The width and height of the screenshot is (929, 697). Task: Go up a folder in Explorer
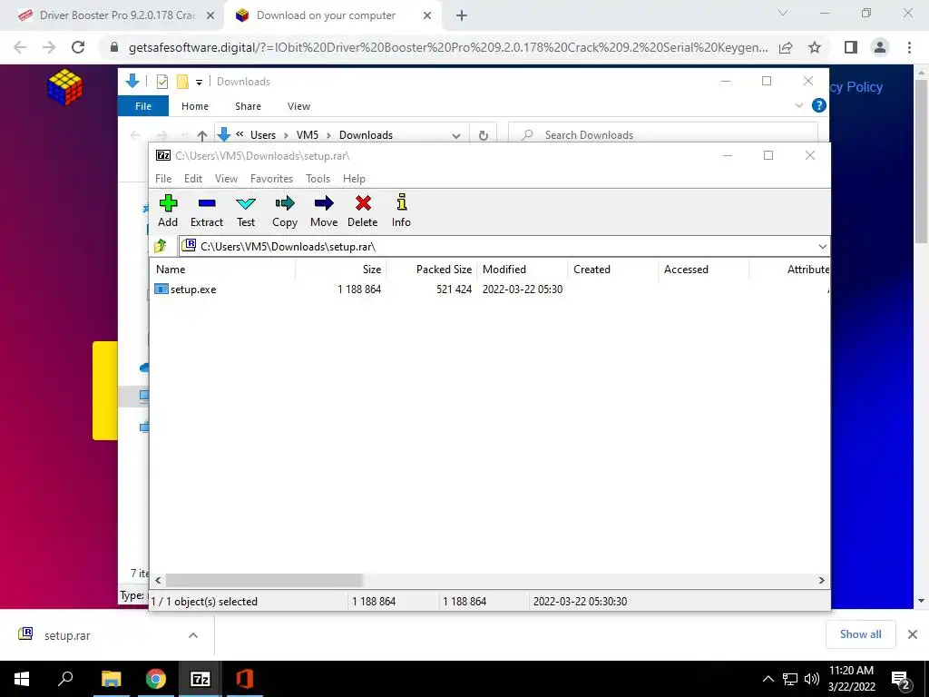[x=202, y=136]
